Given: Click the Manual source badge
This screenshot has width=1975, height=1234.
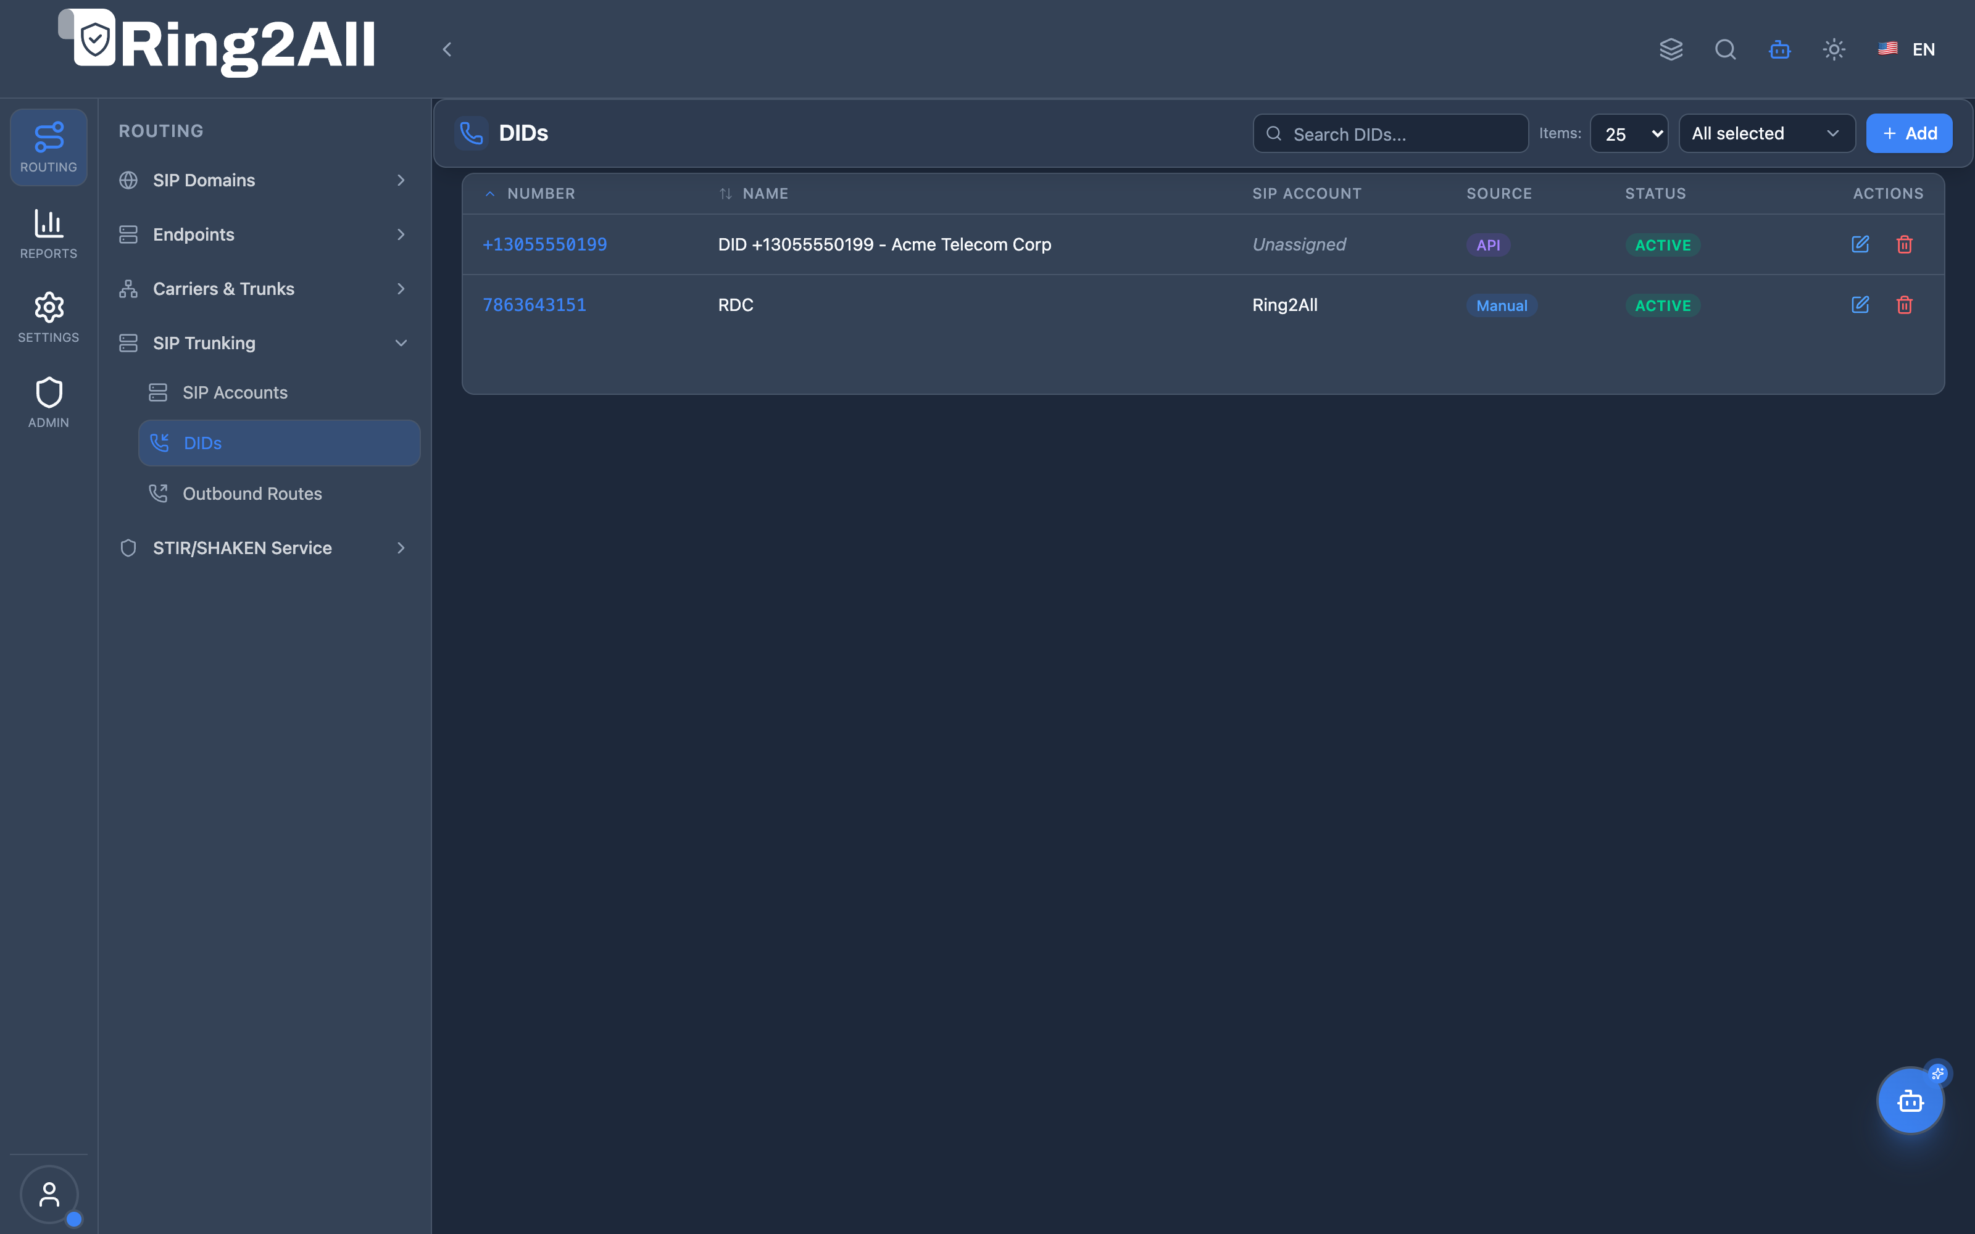Looking at the screenshot, I should pyautogui.click(x=1502, y=305).
